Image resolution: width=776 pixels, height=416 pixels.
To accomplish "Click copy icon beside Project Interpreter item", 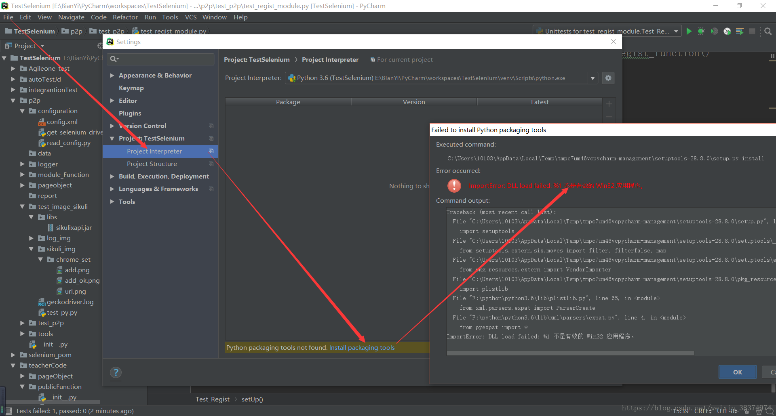I will point(211,151).
